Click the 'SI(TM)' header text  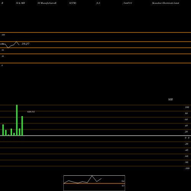point(73,3)
